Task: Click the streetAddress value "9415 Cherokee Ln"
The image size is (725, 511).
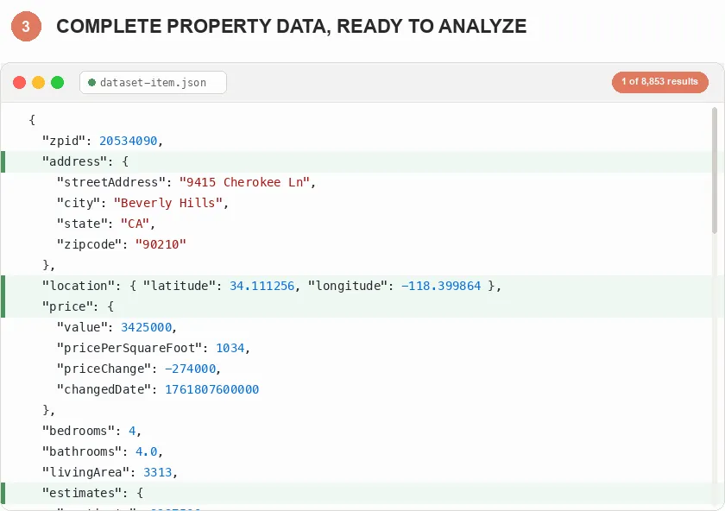Action: point(243,182)
